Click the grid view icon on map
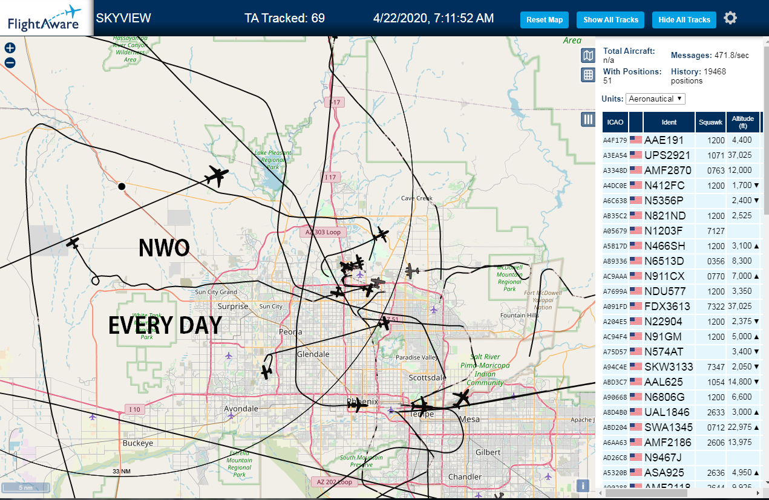 [x=587, y=75]
